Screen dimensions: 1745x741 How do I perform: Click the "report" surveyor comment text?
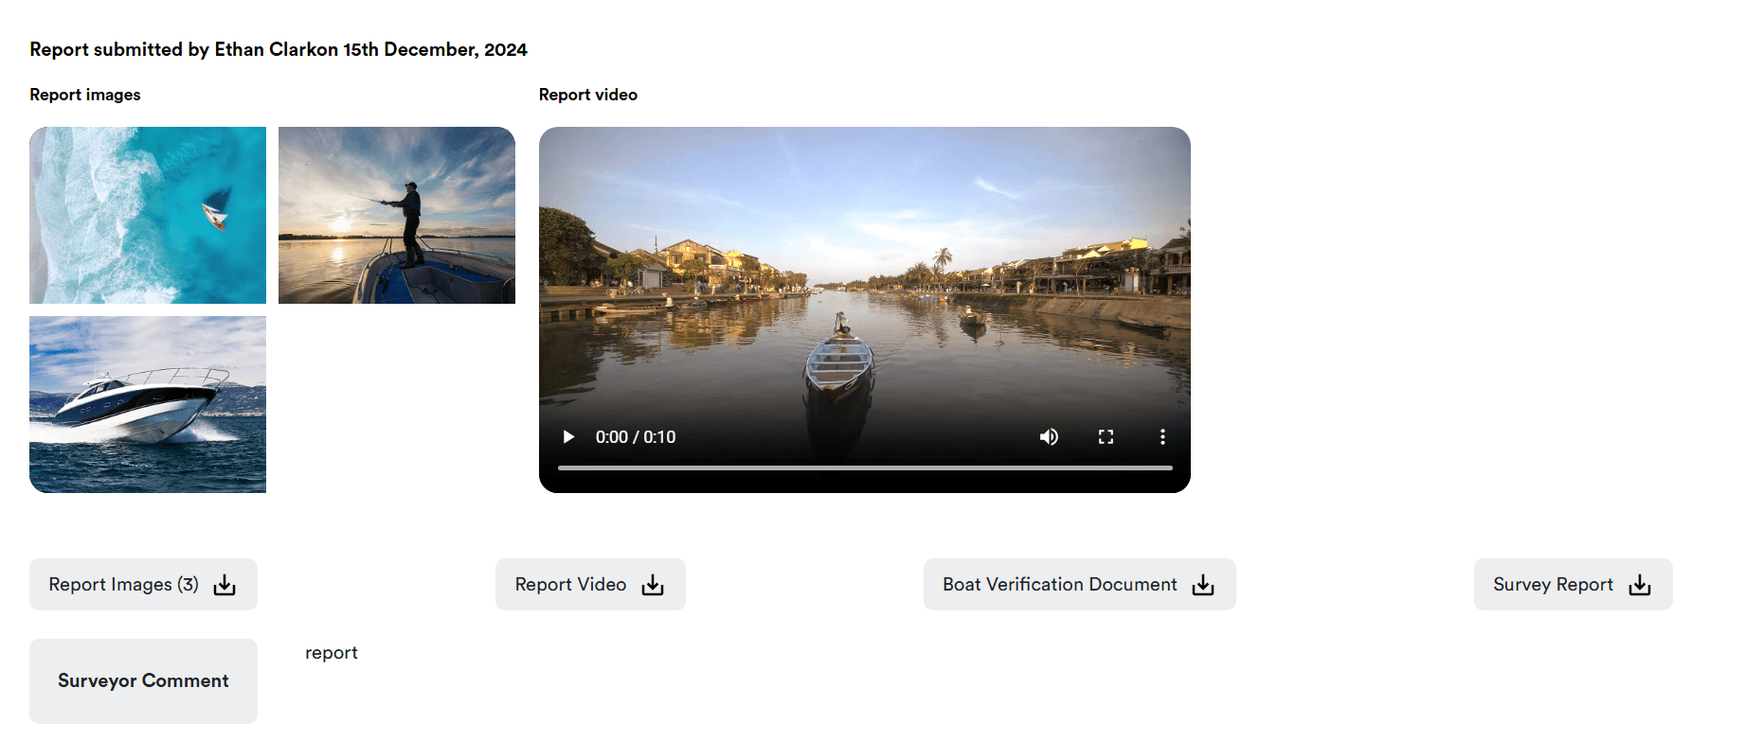[332, 653]
